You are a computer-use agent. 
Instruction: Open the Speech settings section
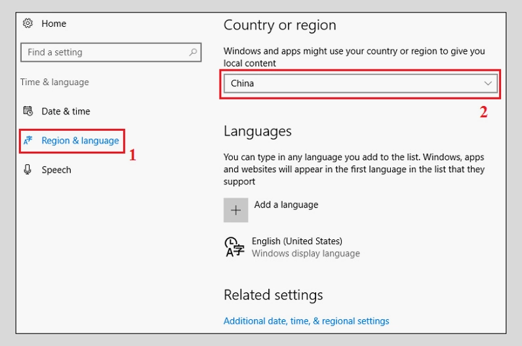pyautogui.click(x=56, y=170)
